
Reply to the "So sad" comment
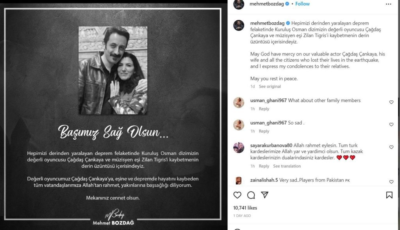264,131
